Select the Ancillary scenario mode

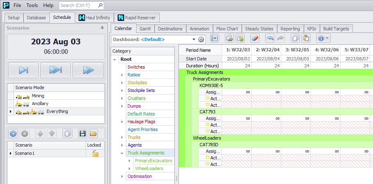40,103
